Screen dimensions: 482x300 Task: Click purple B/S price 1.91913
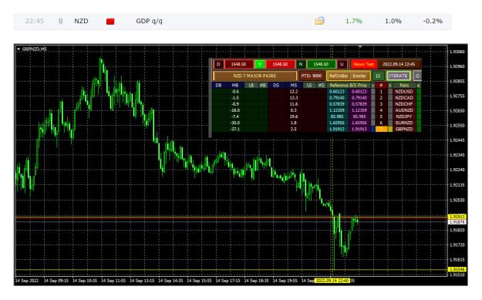359,129
